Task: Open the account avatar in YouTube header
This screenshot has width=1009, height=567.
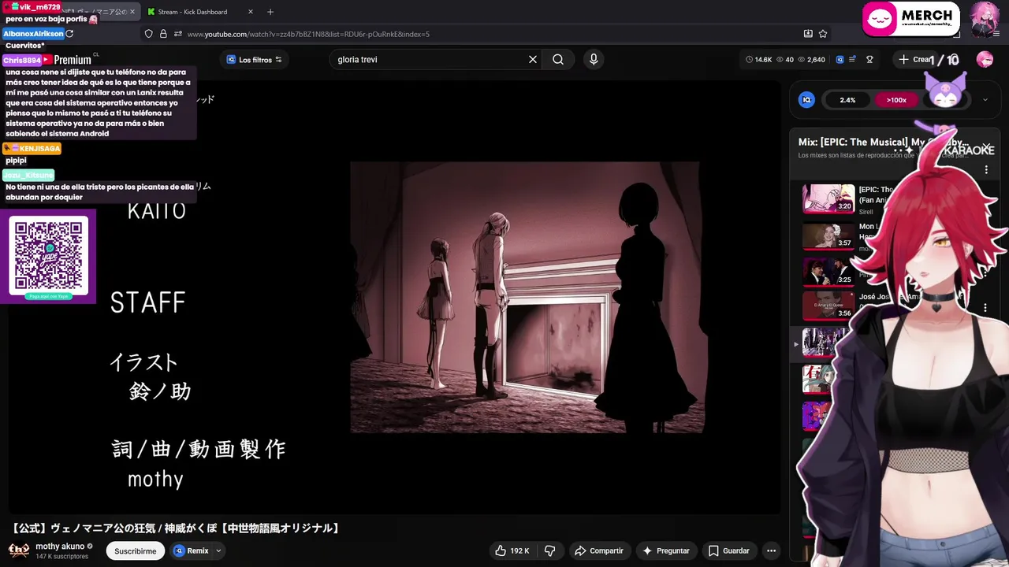Action: 985,59
